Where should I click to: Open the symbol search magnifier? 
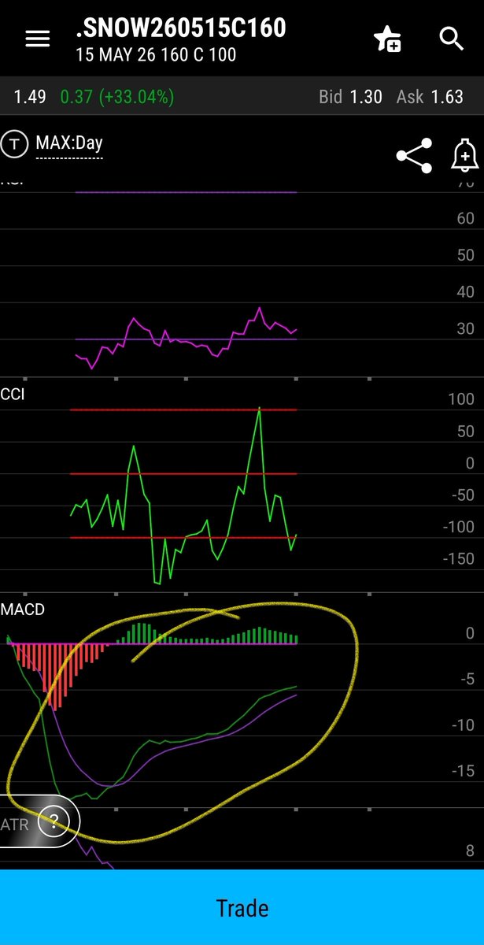click(x=452, y=39)
